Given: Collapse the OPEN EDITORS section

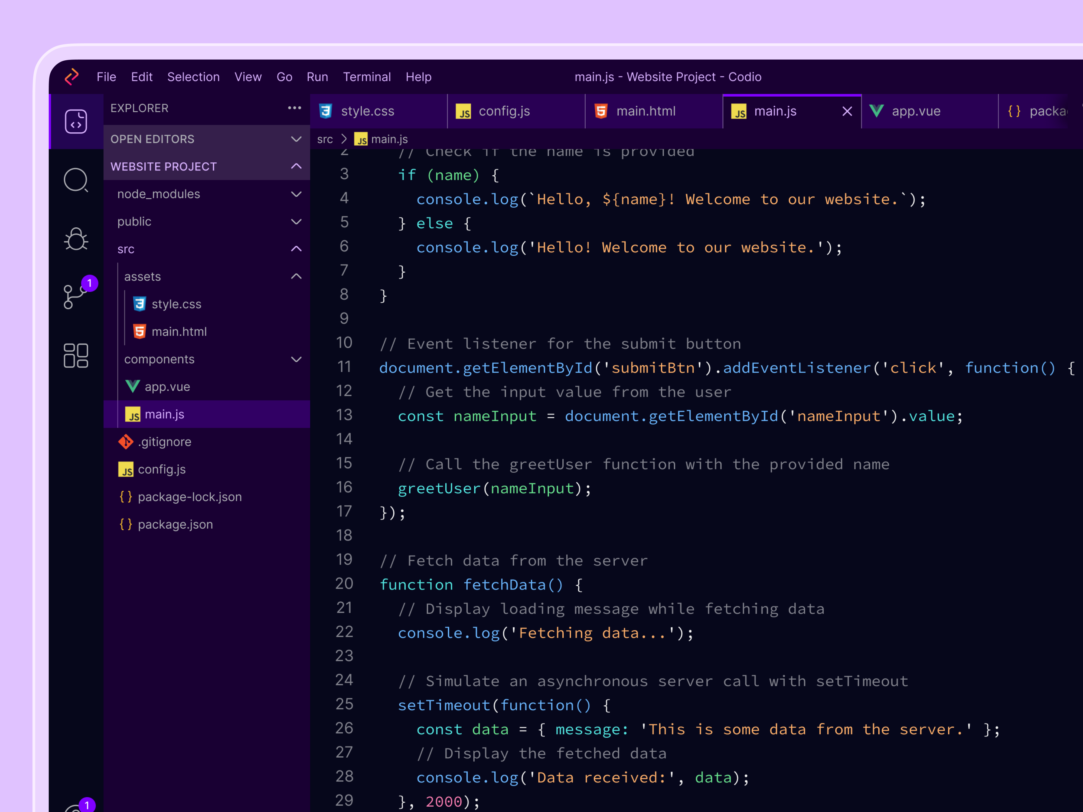Looking at the screenshot, I should [x=296, y=139].
